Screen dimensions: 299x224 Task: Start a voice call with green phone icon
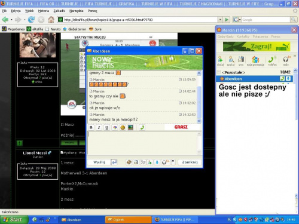(142, 127)
